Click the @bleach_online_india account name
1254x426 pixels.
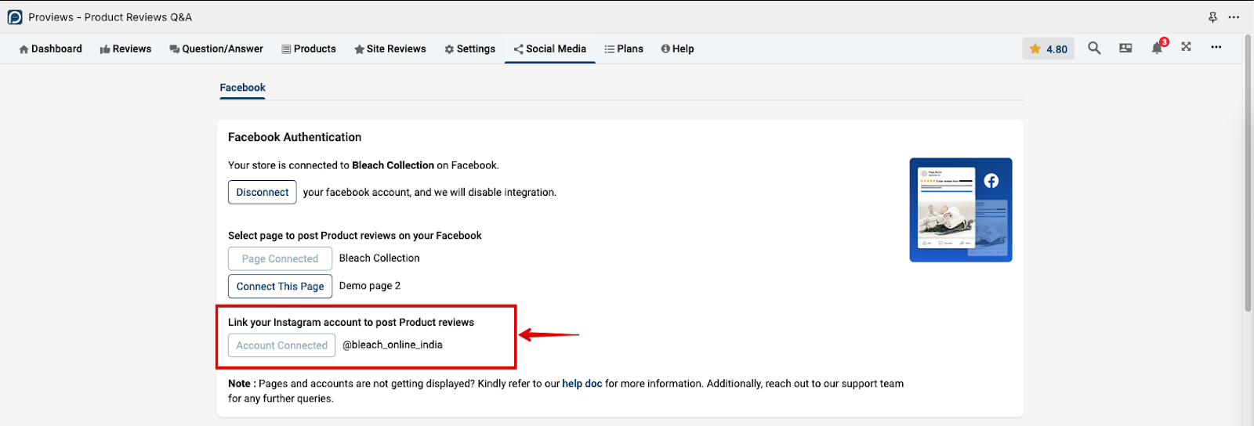[393, 345]
